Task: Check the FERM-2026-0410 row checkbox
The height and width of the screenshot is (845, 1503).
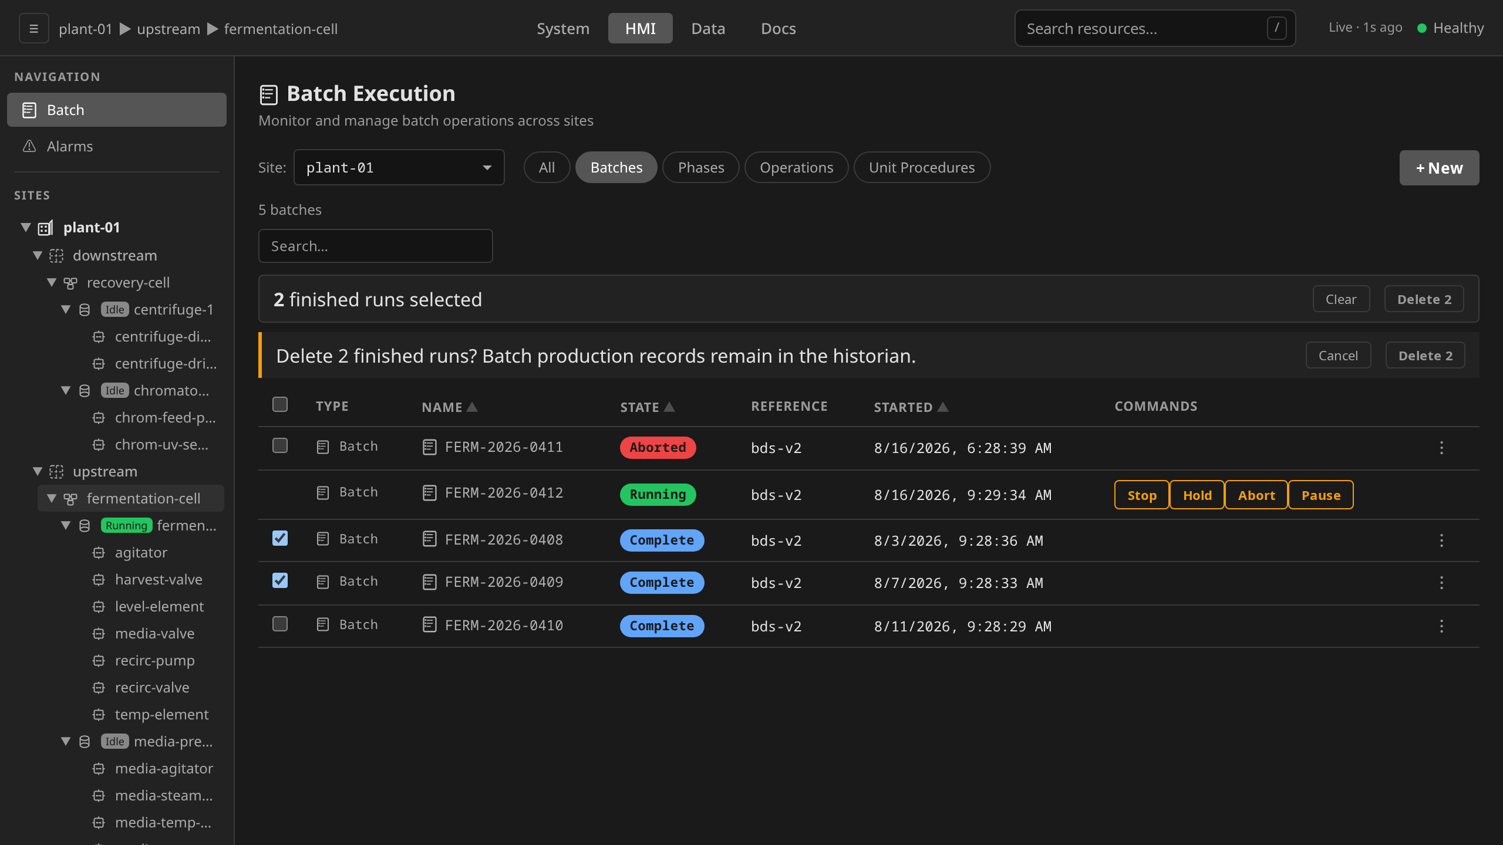Action: tap(280, 624)
